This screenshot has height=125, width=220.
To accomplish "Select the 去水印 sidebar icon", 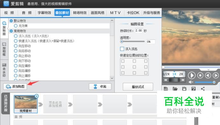I will coord(4,70).
